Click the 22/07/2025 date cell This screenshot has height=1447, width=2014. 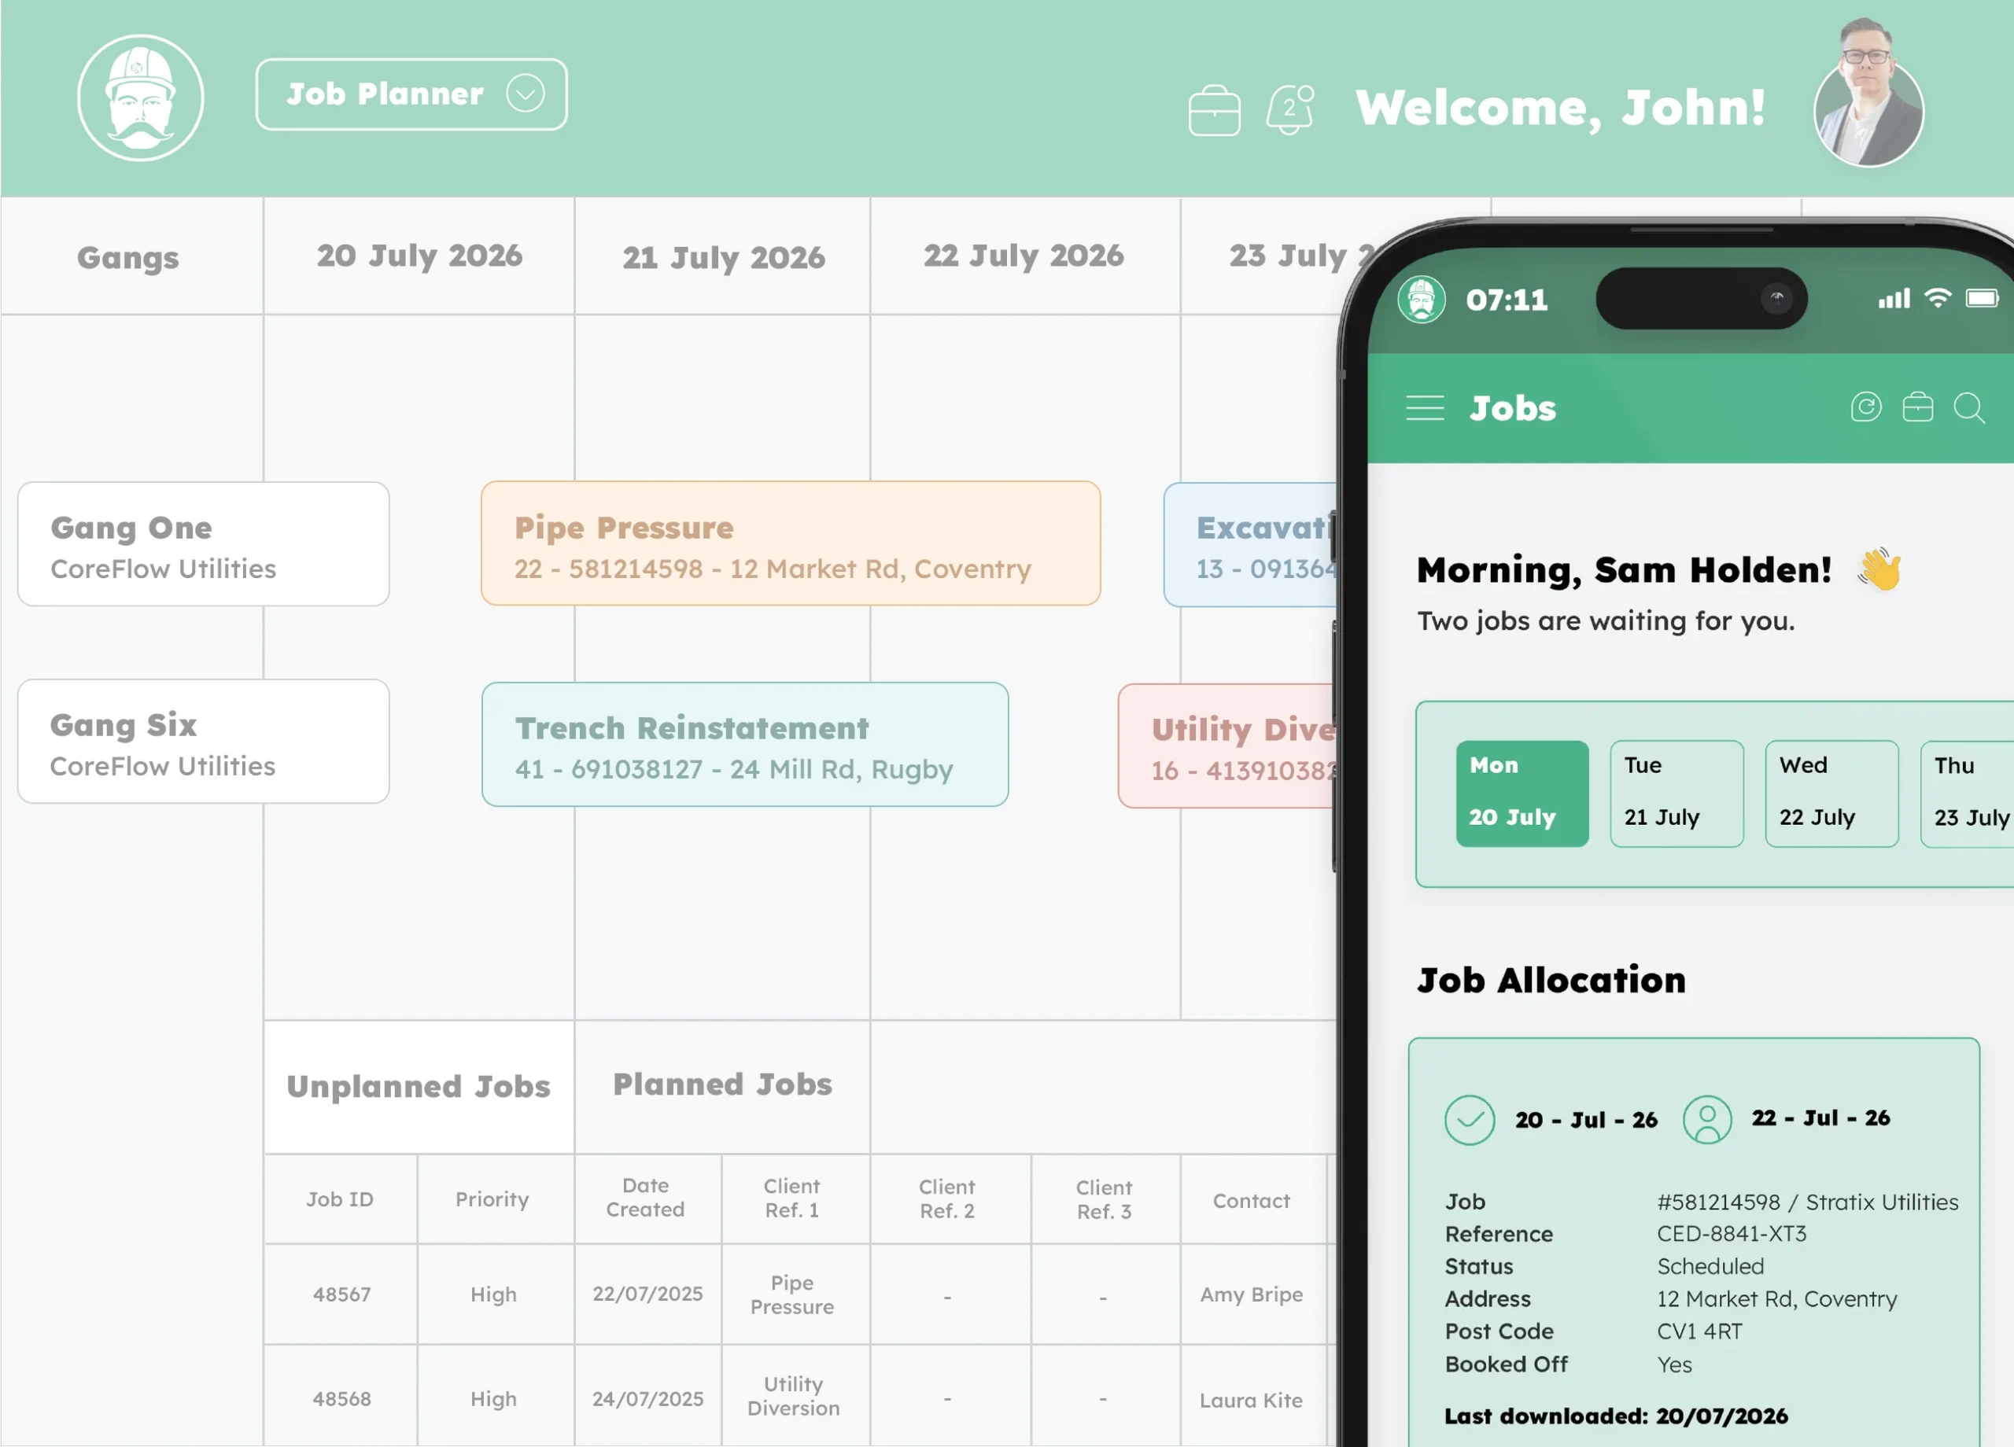(x=647, y=1294)
